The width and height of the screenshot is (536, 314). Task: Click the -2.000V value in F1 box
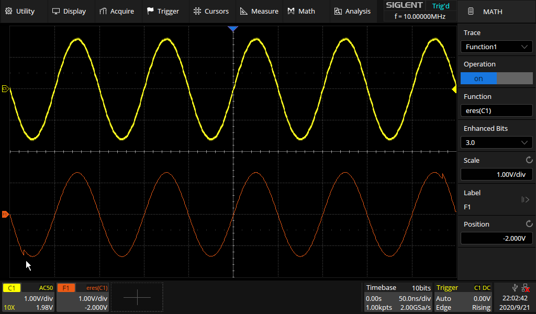[x=96, y=308]
